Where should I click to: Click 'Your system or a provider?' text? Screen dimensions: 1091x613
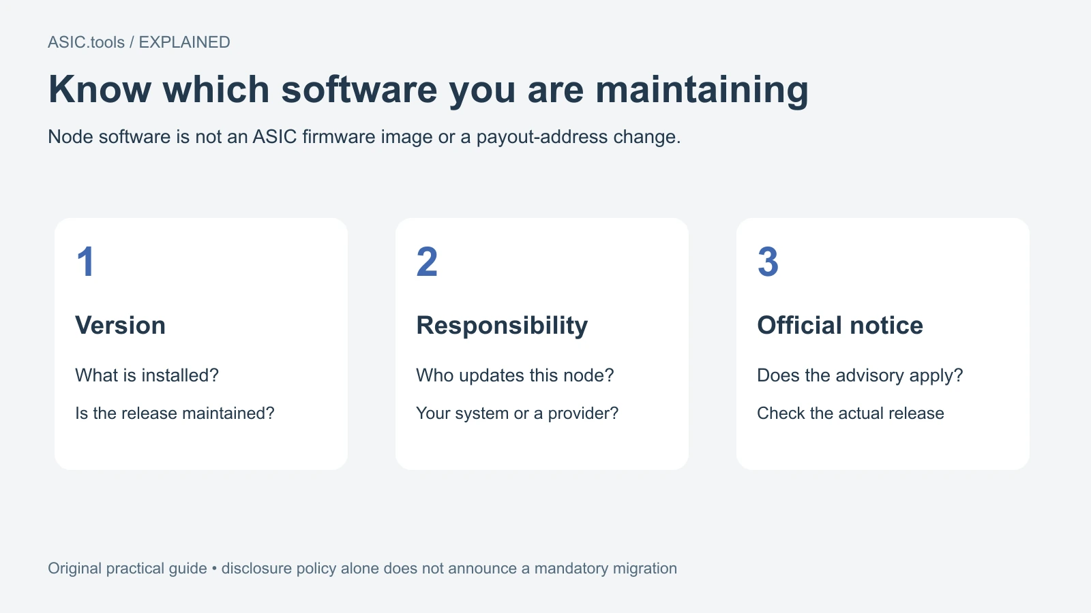[517, 413]
